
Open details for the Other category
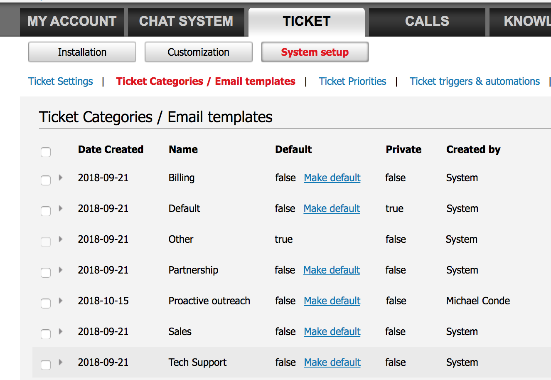tap(60, 239)
